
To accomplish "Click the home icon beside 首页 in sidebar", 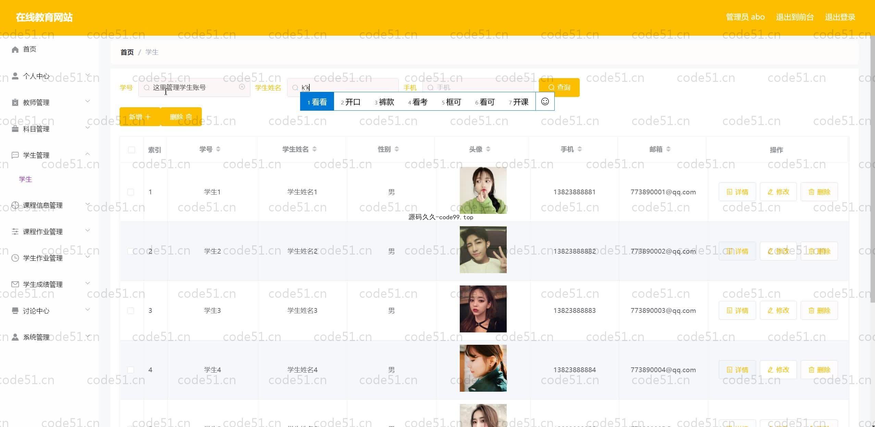I will click(x=15, y=50).
